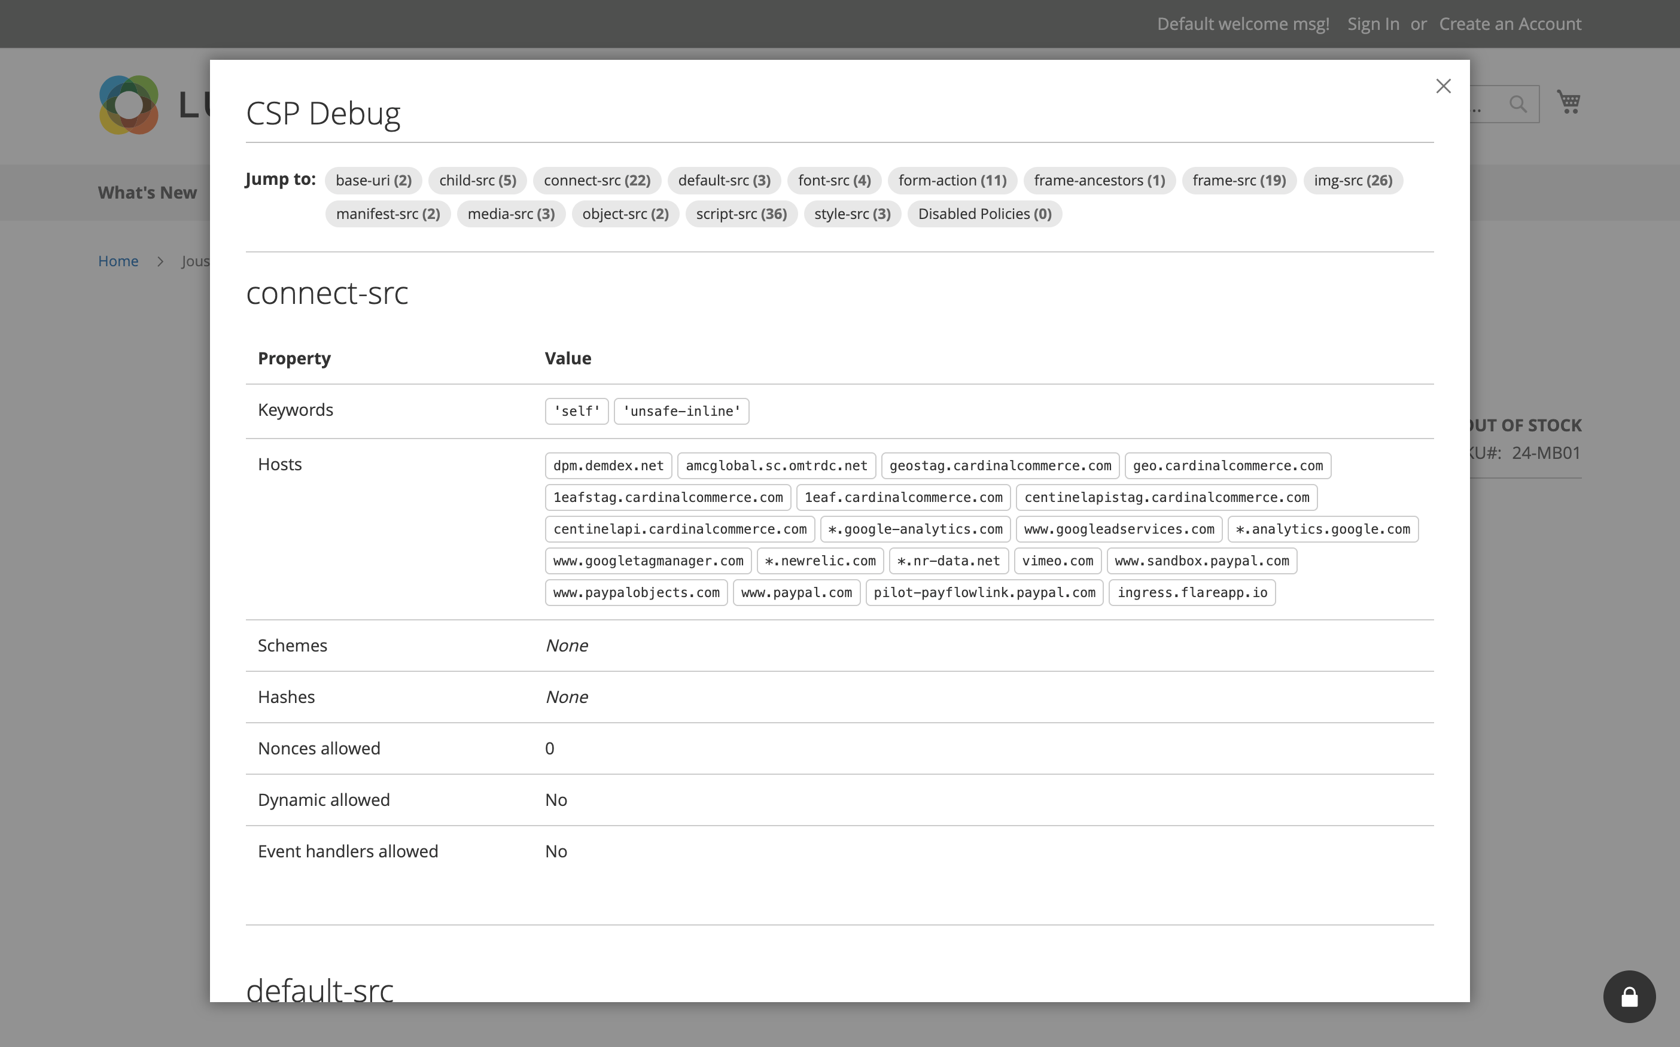The image size is (1680, 1047).
Task: Click the Value column header
Action: coord(568,358)
